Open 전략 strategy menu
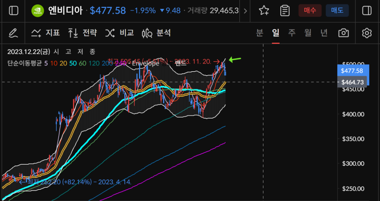The image size is (380, 201). tap(83, 33)
